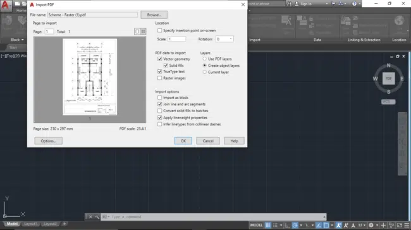This screenshot has height=230, width=411.
Task: Toggle 2D object snap square icon
Action: pos(326,225)
